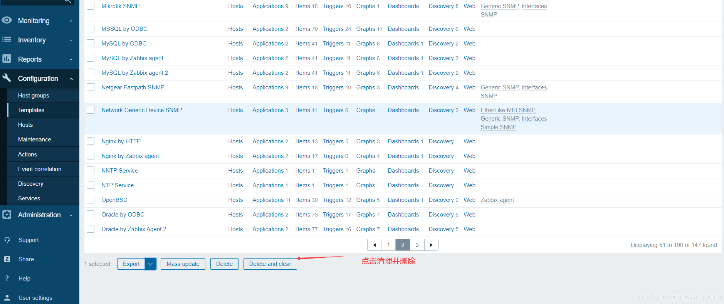Click the Configuration wrench icon
Screen dimensions: 724x304
click(7, 78)
